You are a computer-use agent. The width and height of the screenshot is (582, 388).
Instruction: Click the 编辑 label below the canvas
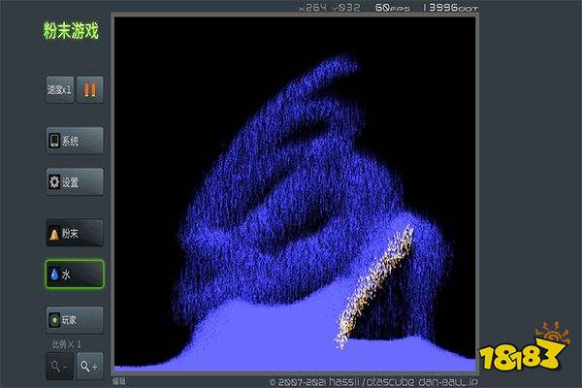click(x=119, y=381)
